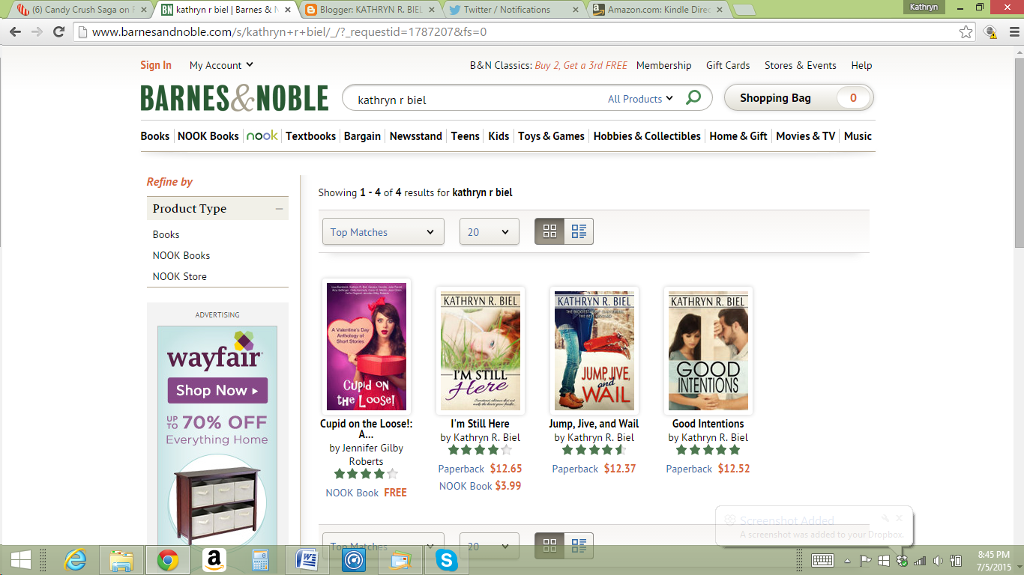Open Books navigation menu
Image resolution: width=1024 pixels, height=575 pixels.
click(155, 136)
